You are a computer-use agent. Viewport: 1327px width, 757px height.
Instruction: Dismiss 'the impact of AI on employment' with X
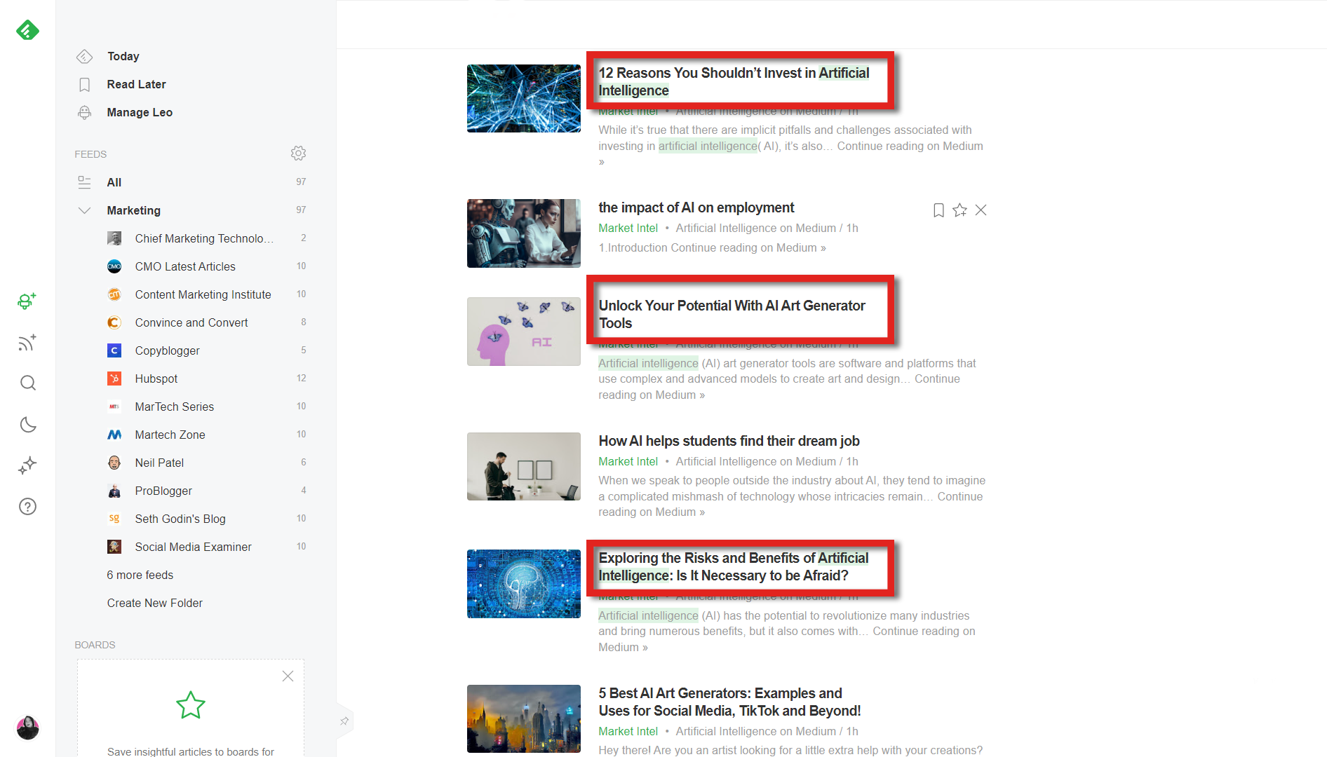point(981,210)
